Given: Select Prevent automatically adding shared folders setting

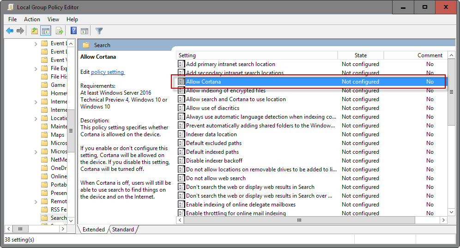Looking at the screenshot, I should pos(260,126).
